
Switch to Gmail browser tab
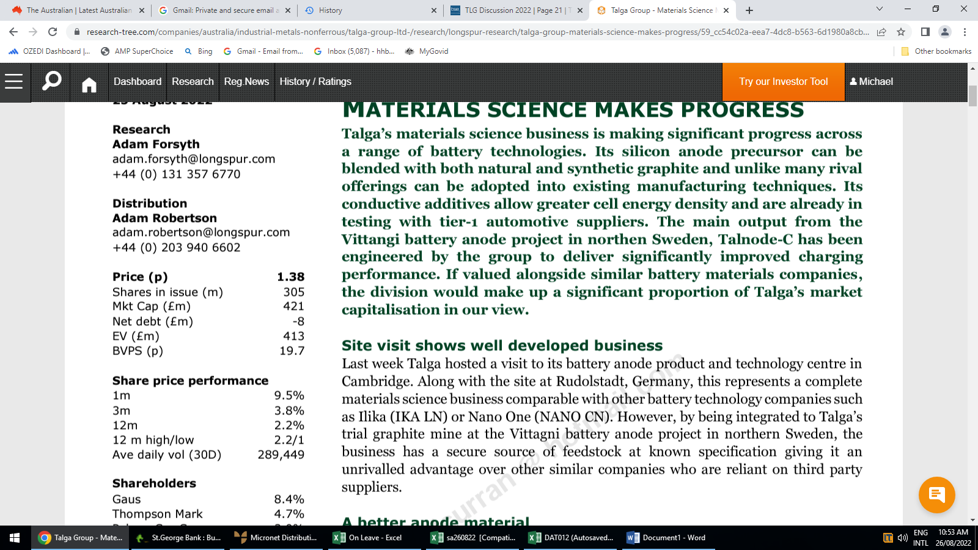coord(224,10)
